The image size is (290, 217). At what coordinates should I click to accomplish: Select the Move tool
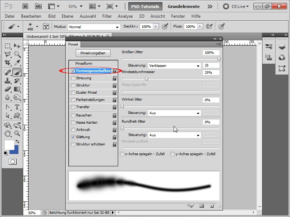point(17,46)
